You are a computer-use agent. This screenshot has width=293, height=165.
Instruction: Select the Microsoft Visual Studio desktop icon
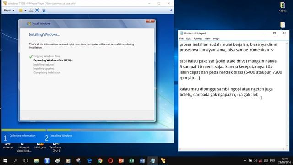(24, 148)
